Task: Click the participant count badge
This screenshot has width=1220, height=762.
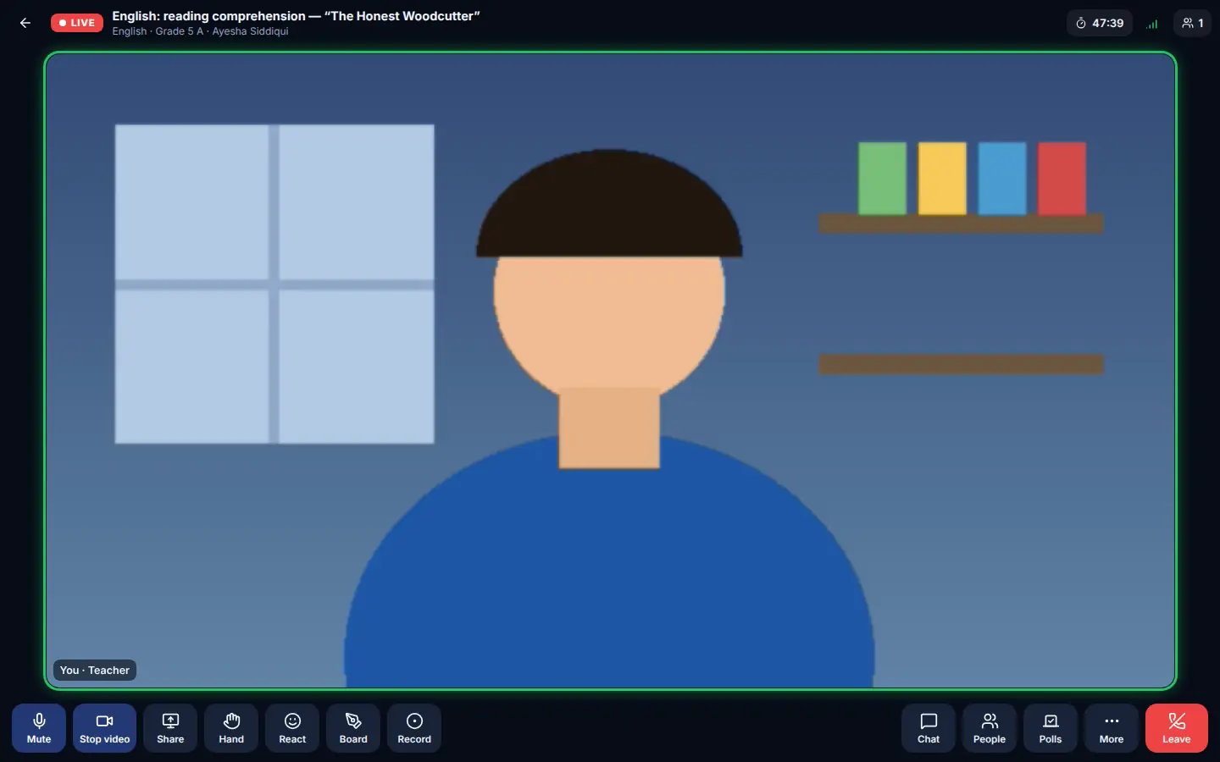Action: [x=1192, y=23]
